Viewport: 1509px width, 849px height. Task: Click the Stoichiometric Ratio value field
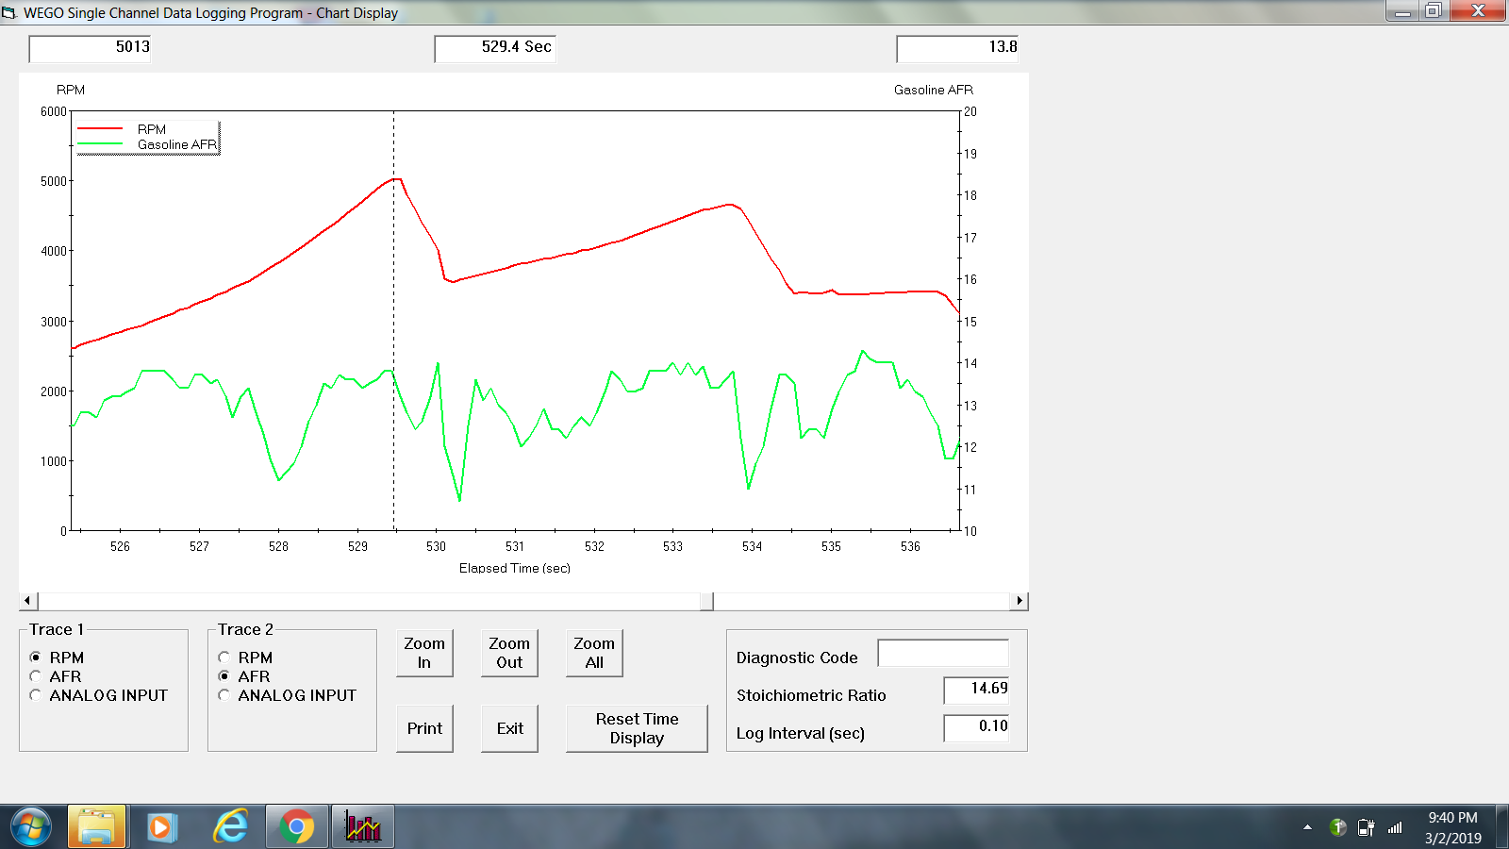point(976,690)
